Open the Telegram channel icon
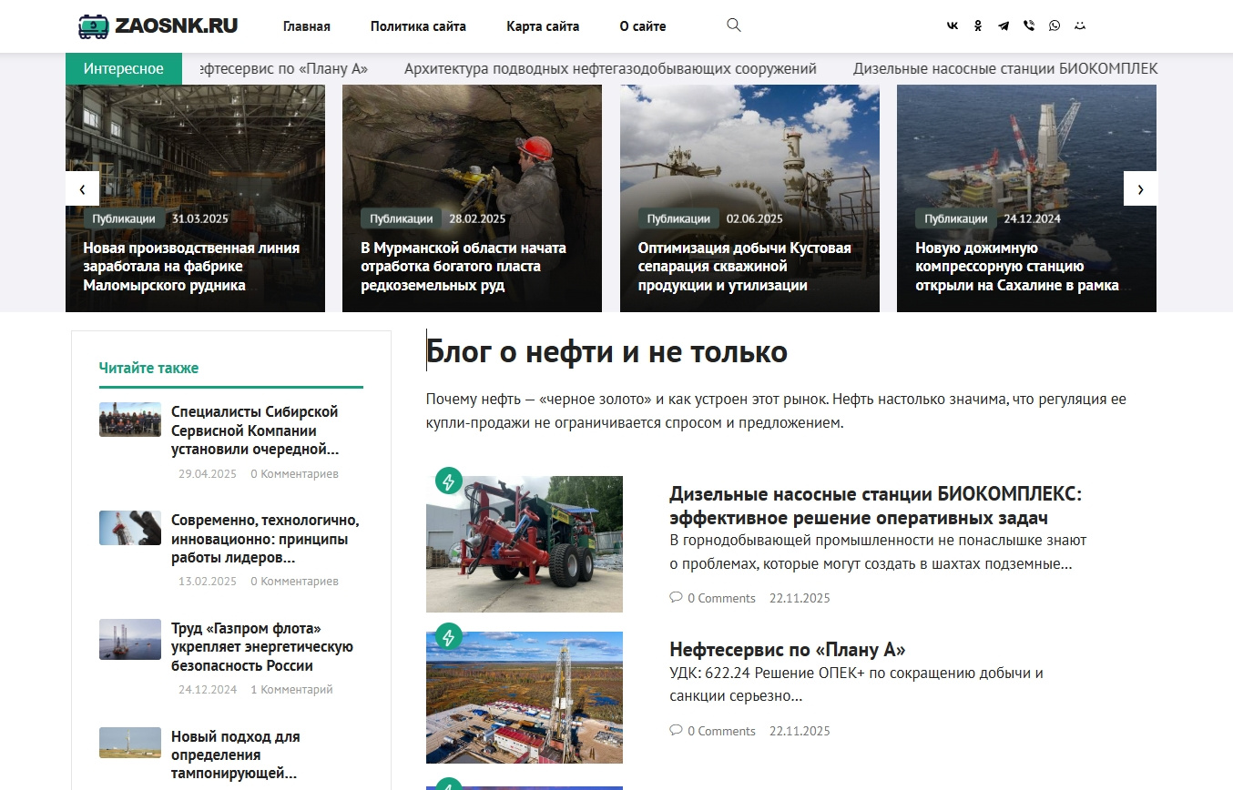The image size is (1233, 790). click(x=1004, y=26)
